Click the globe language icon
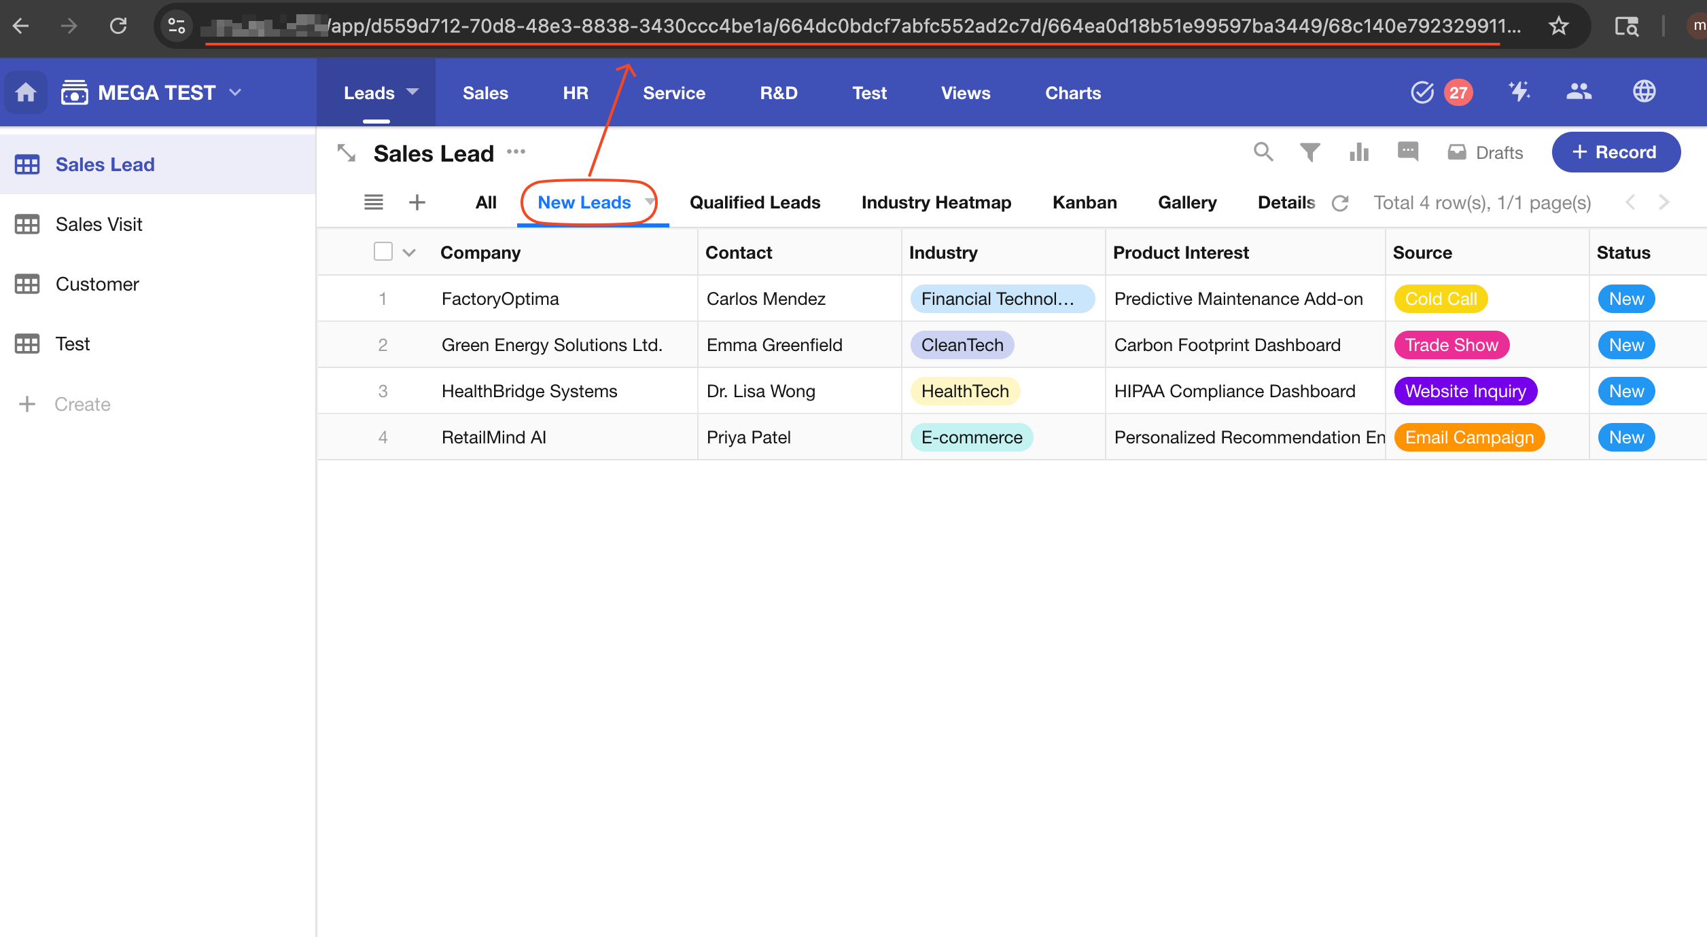The height and width of the screenshot is (937, 1707). 1644,92
